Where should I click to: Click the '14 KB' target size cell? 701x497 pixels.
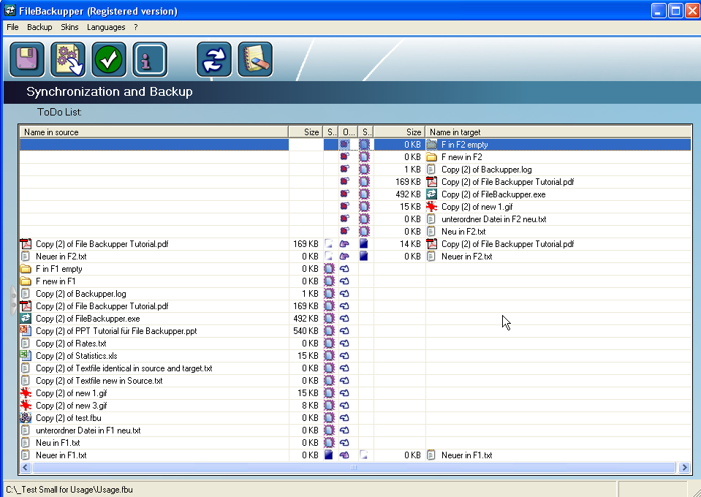coord(410,244)
